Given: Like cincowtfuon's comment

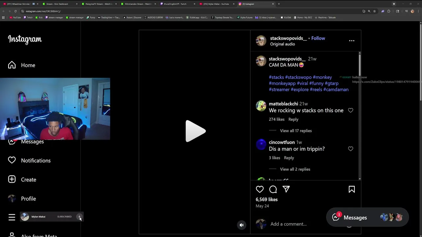Looking at the screenshot, I should tap(350, 149).
